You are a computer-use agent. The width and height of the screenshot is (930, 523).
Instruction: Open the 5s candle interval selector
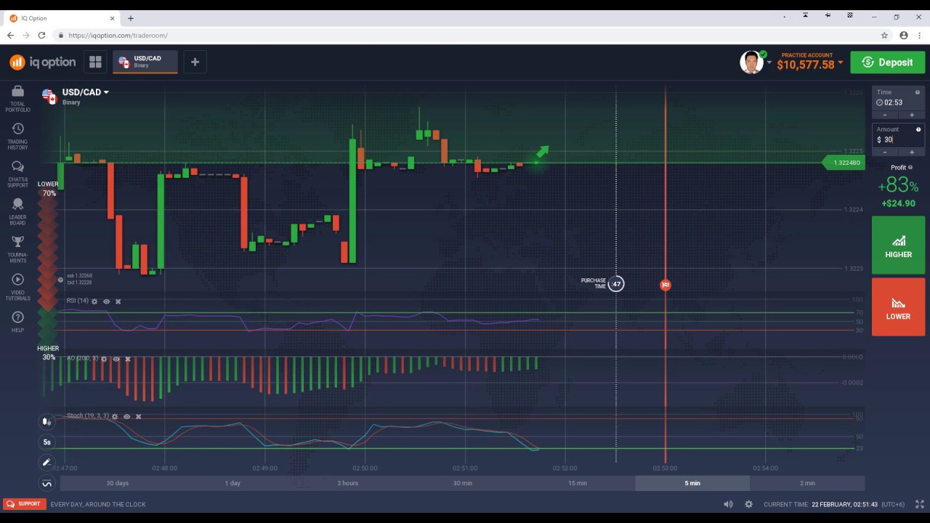(x=46, y=442)
